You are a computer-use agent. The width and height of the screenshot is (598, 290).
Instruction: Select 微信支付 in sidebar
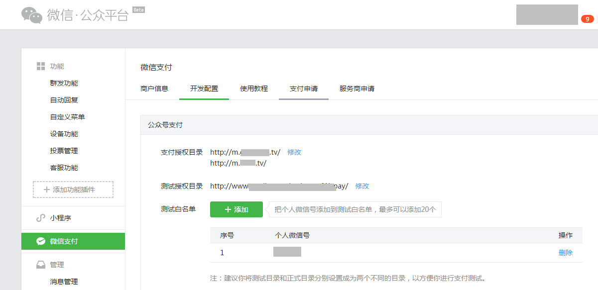[73, 241]
